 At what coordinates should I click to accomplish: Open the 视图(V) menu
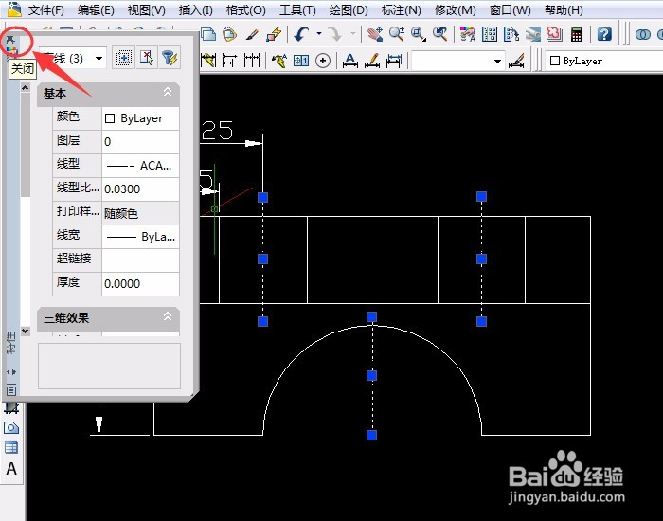tap(146, 9)
